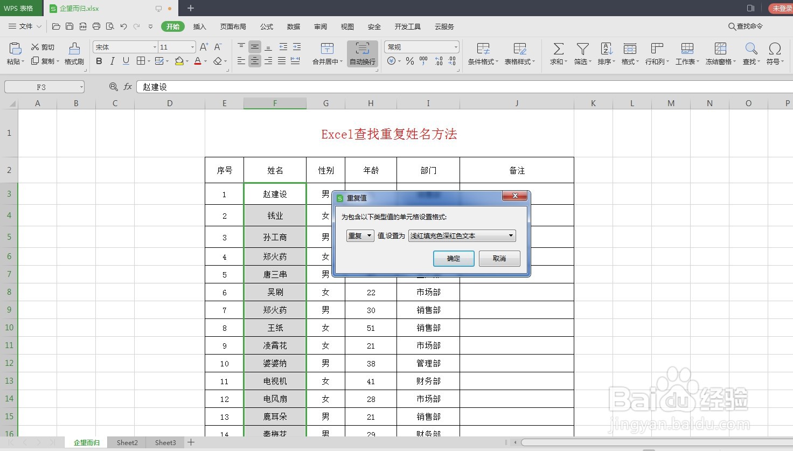Expand the borders dropdown arrow
Screen dimensions: 793x451
(149, 61)
